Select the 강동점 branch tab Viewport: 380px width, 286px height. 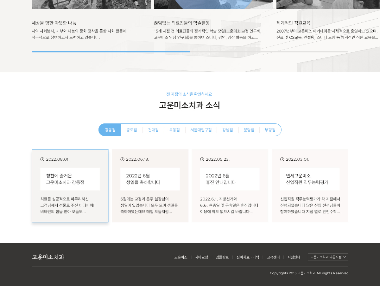(x=110, y=130)
